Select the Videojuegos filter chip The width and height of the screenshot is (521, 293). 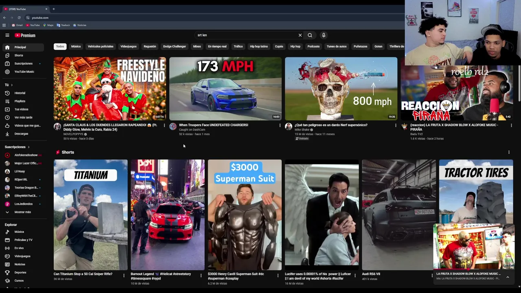pos(128,46)
